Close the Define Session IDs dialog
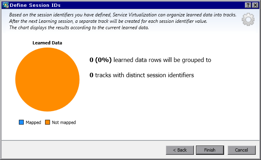This screenshot has height=160, width=261. (x=255, y=4)
